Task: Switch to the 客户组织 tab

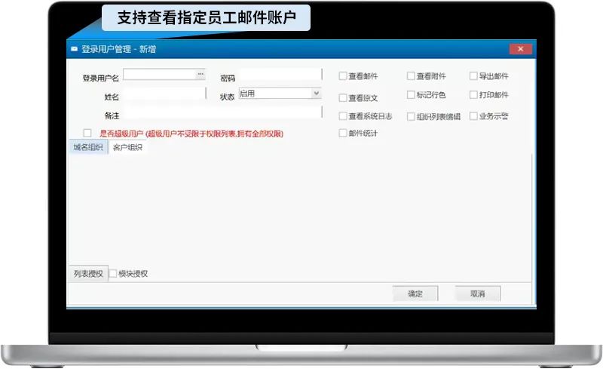Action: click(x=127, y=147)
